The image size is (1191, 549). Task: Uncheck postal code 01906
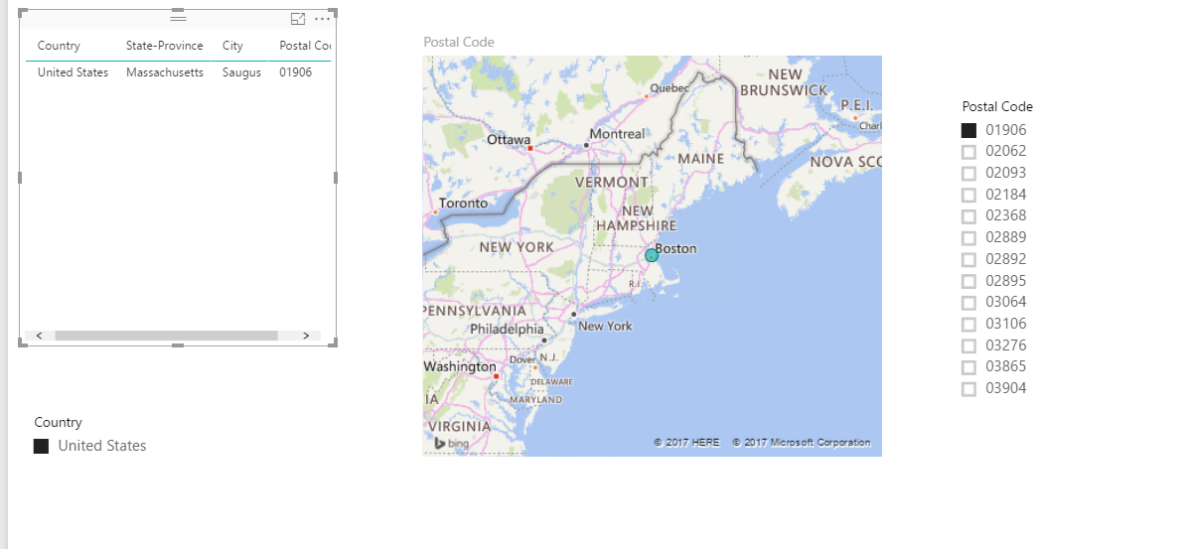968,130
